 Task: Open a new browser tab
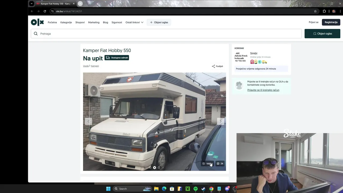[80, 3]
